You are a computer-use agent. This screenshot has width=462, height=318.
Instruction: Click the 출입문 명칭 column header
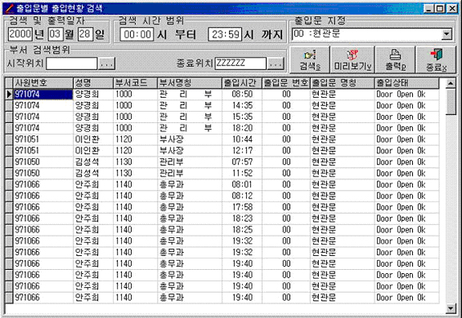tap(343, 83)
